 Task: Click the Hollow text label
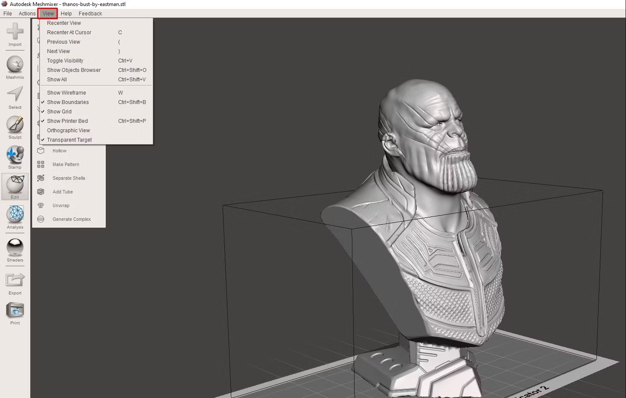pyautogui.click(x=60, y=151)
